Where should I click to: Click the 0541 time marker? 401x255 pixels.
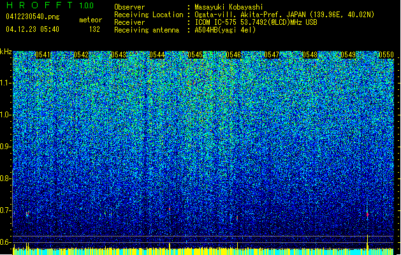coord(43,55)
